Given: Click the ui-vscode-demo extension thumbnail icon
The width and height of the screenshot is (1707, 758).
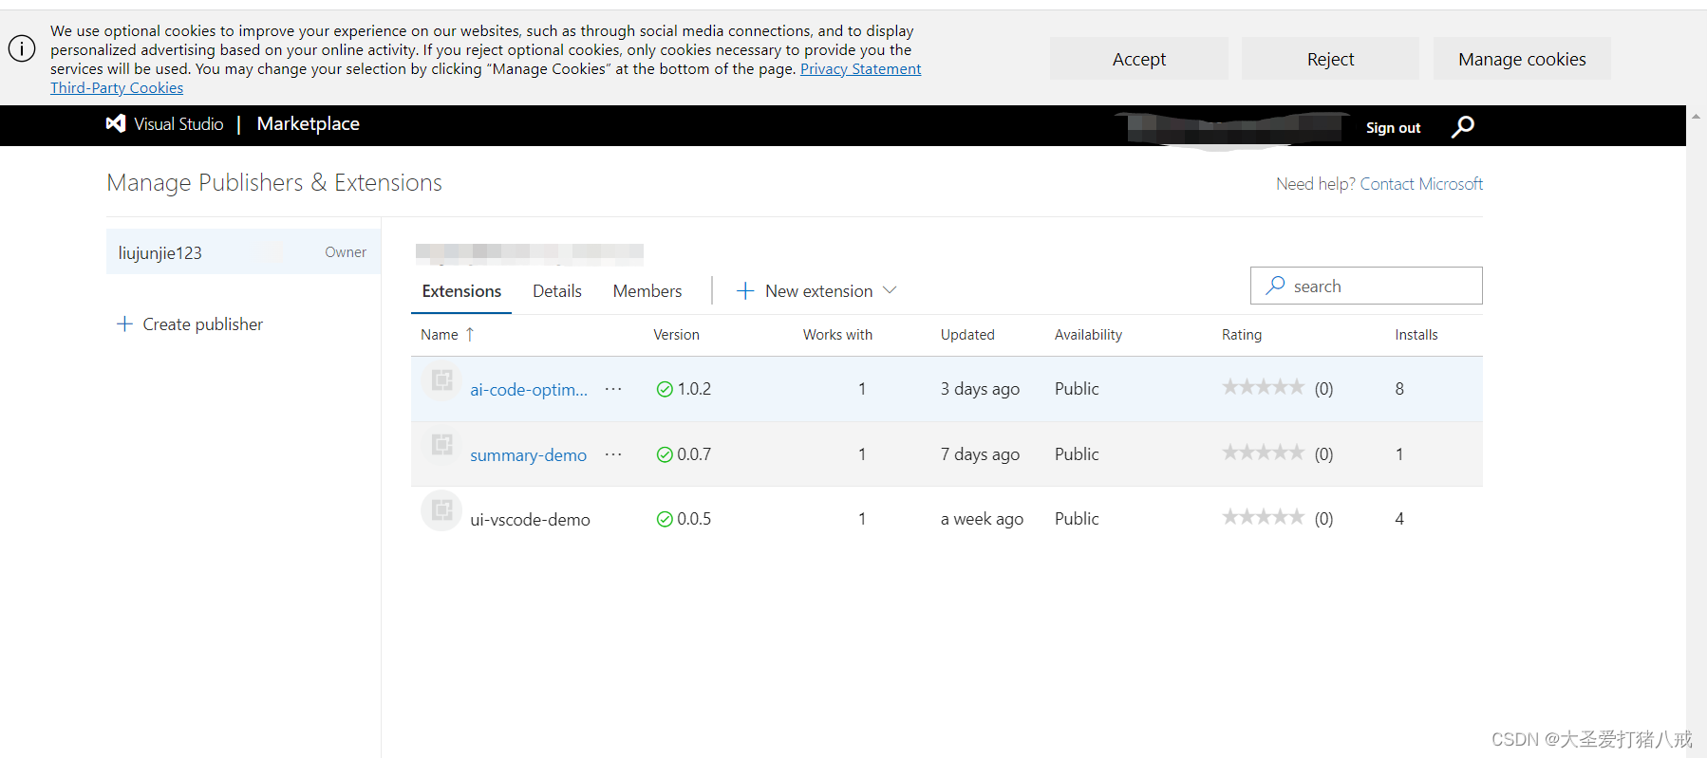Looking at the screenshot, I should click(441, 510).
